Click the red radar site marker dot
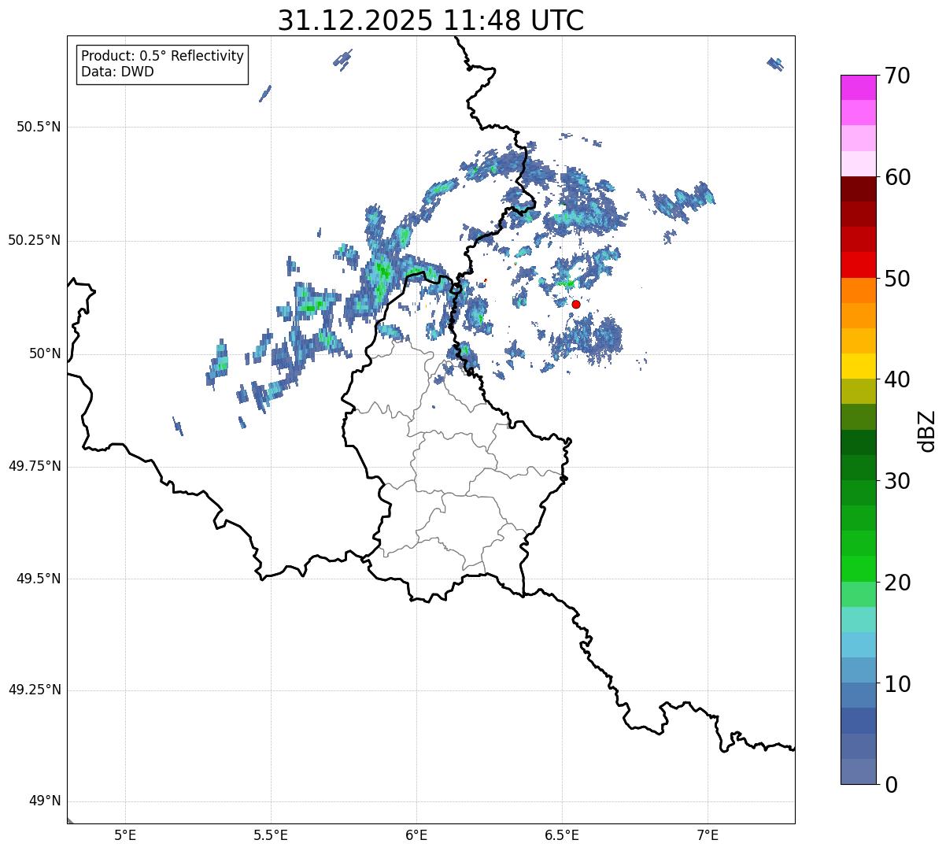 [x=576, y=304]
